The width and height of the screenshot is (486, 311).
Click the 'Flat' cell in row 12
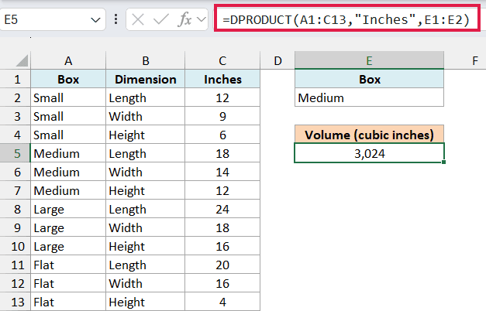point(68,283)
